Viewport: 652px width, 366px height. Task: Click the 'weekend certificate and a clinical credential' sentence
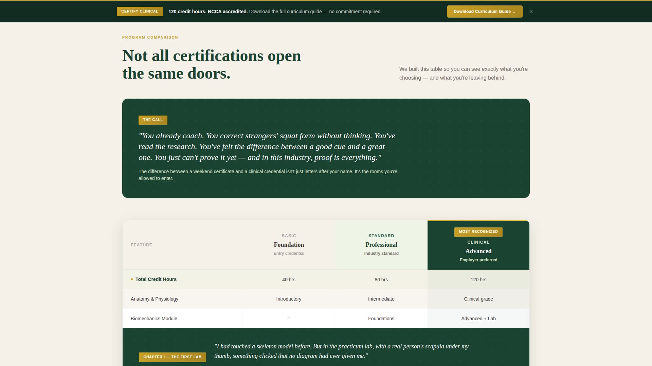pyautogui.click(x=268, y=175)
